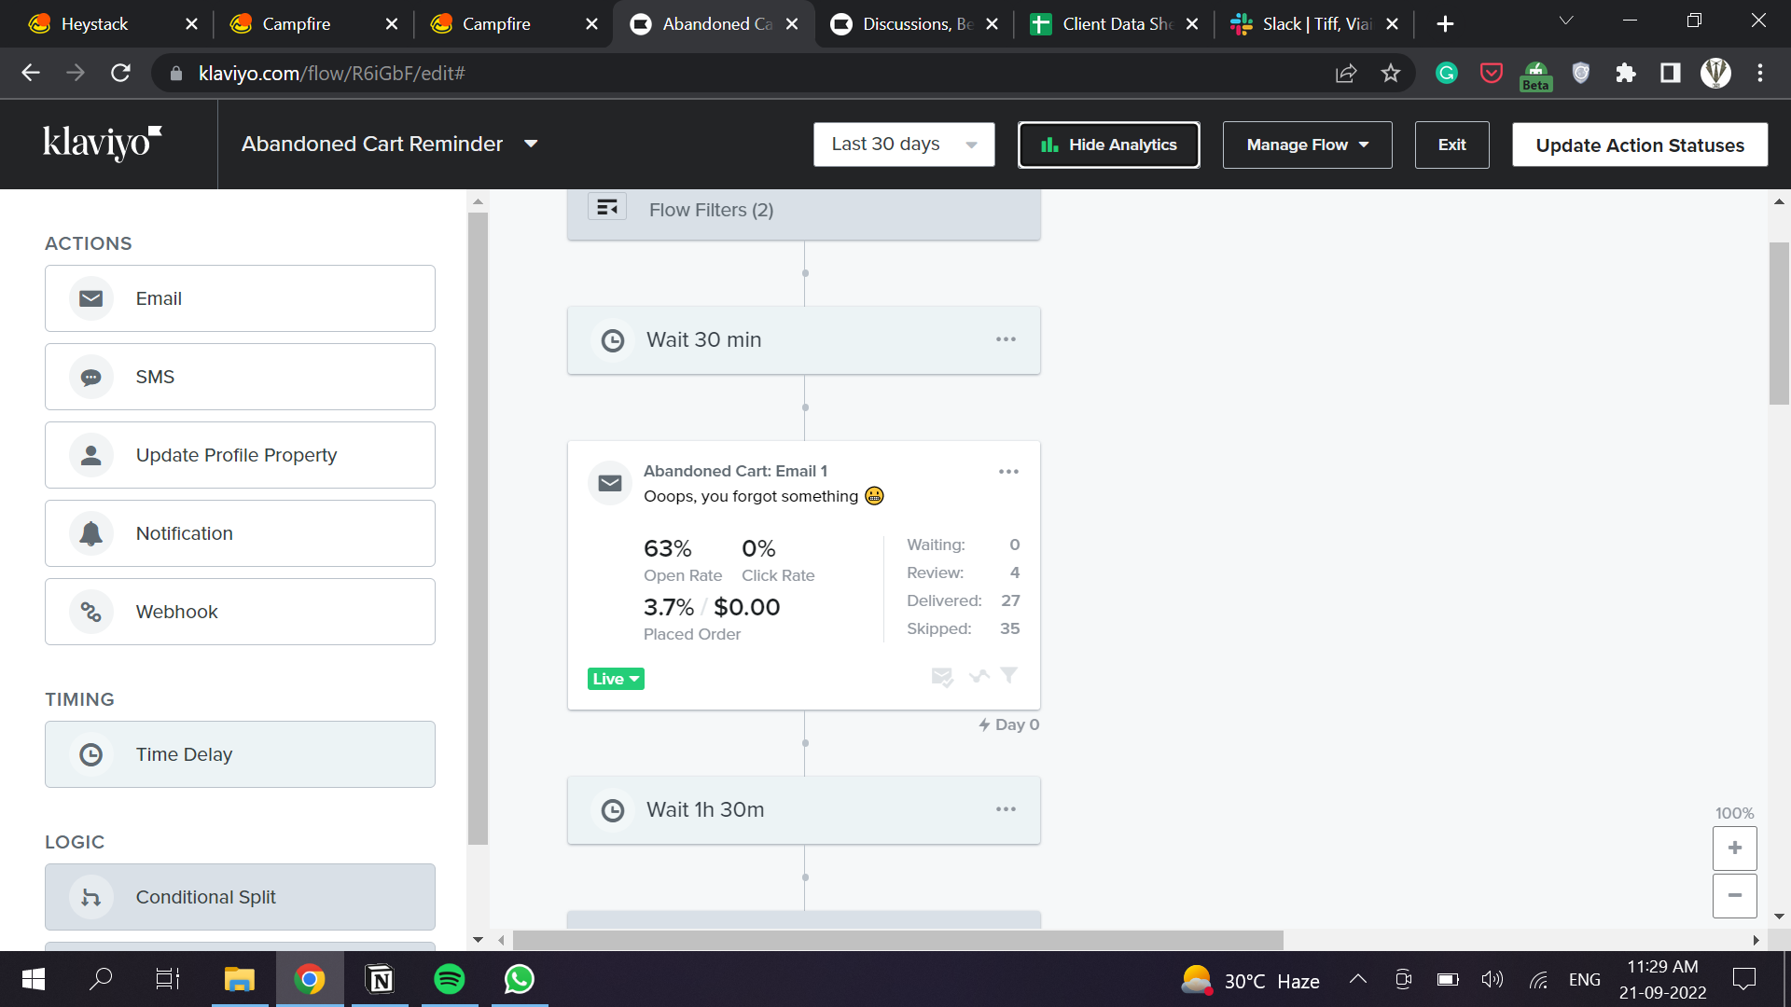Open File Explorer from the taskbar
The image size is (1791, 1007).
coord(240,979)
